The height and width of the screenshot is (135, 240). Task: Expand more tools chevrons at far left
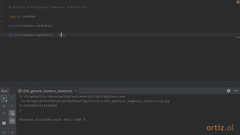click(4, 132)
